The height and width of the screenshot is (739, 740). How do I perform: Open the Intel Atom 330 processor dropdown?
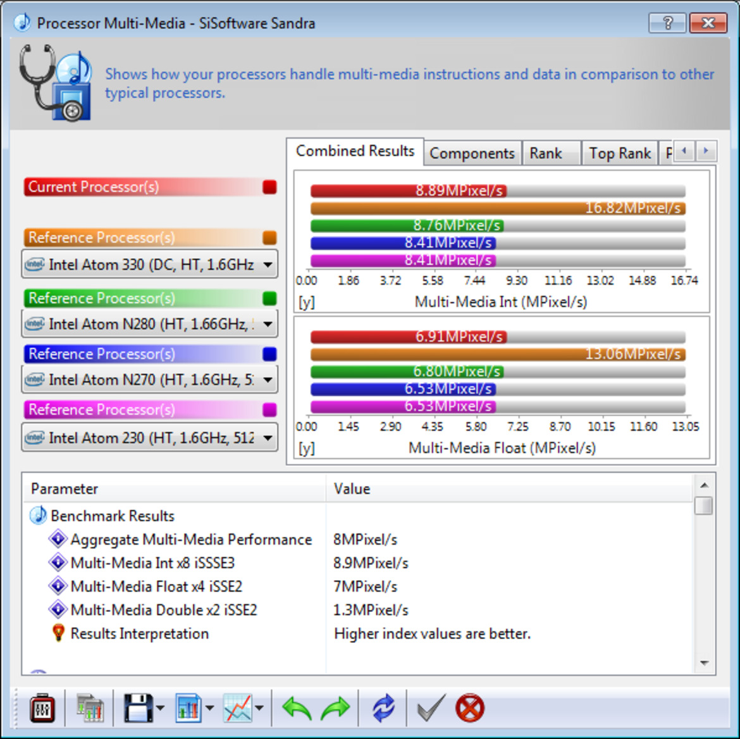pos(150,264)
